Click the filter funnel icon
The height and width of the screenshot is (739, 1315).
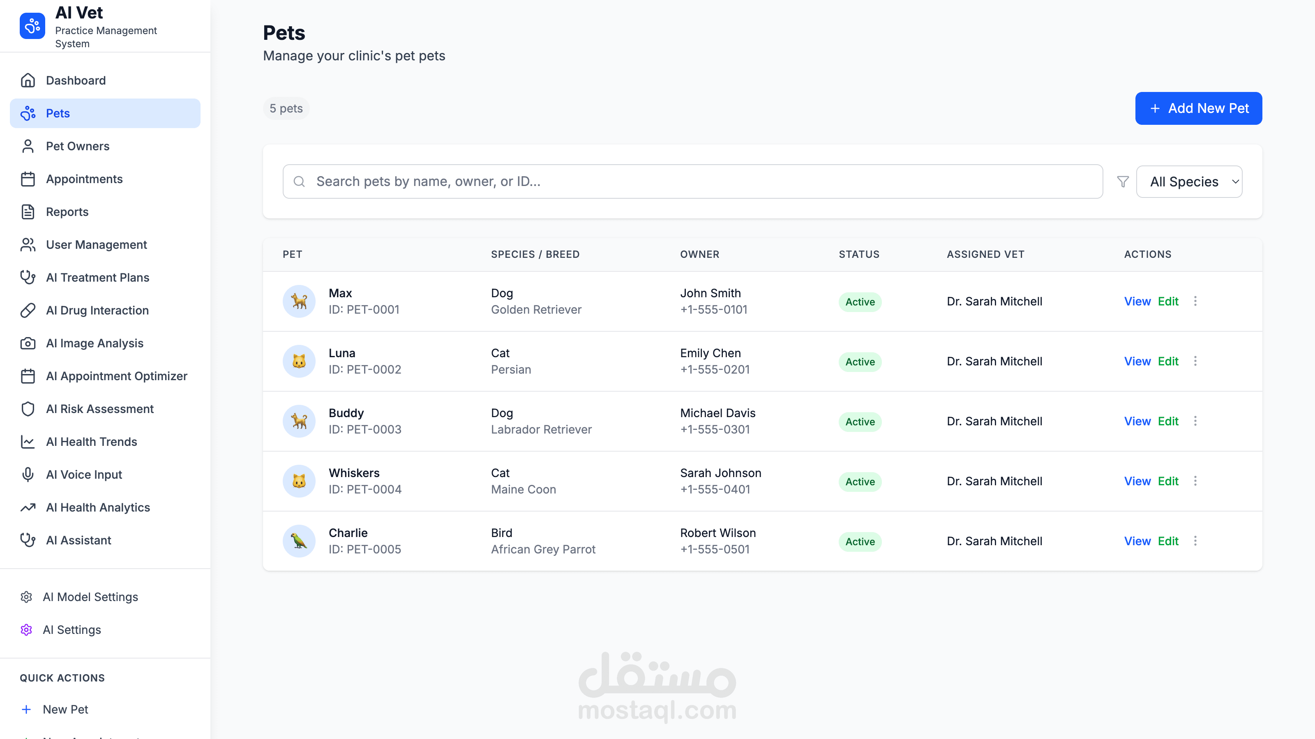[x=1123, y=181]
